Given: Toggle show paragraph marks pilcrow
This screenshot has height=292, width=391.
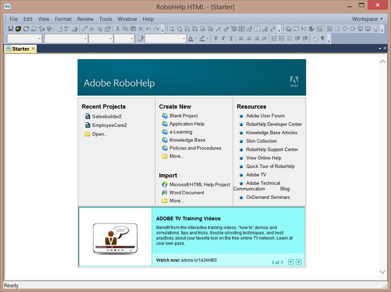Looking at the screenshot, I should click(x=323, y=38).
